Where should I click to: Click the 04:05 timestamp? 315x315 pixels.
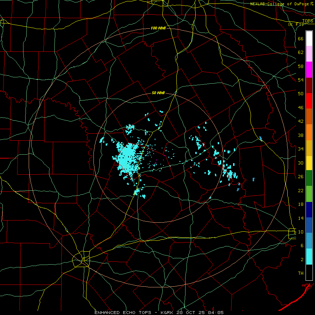click(216, 313)
